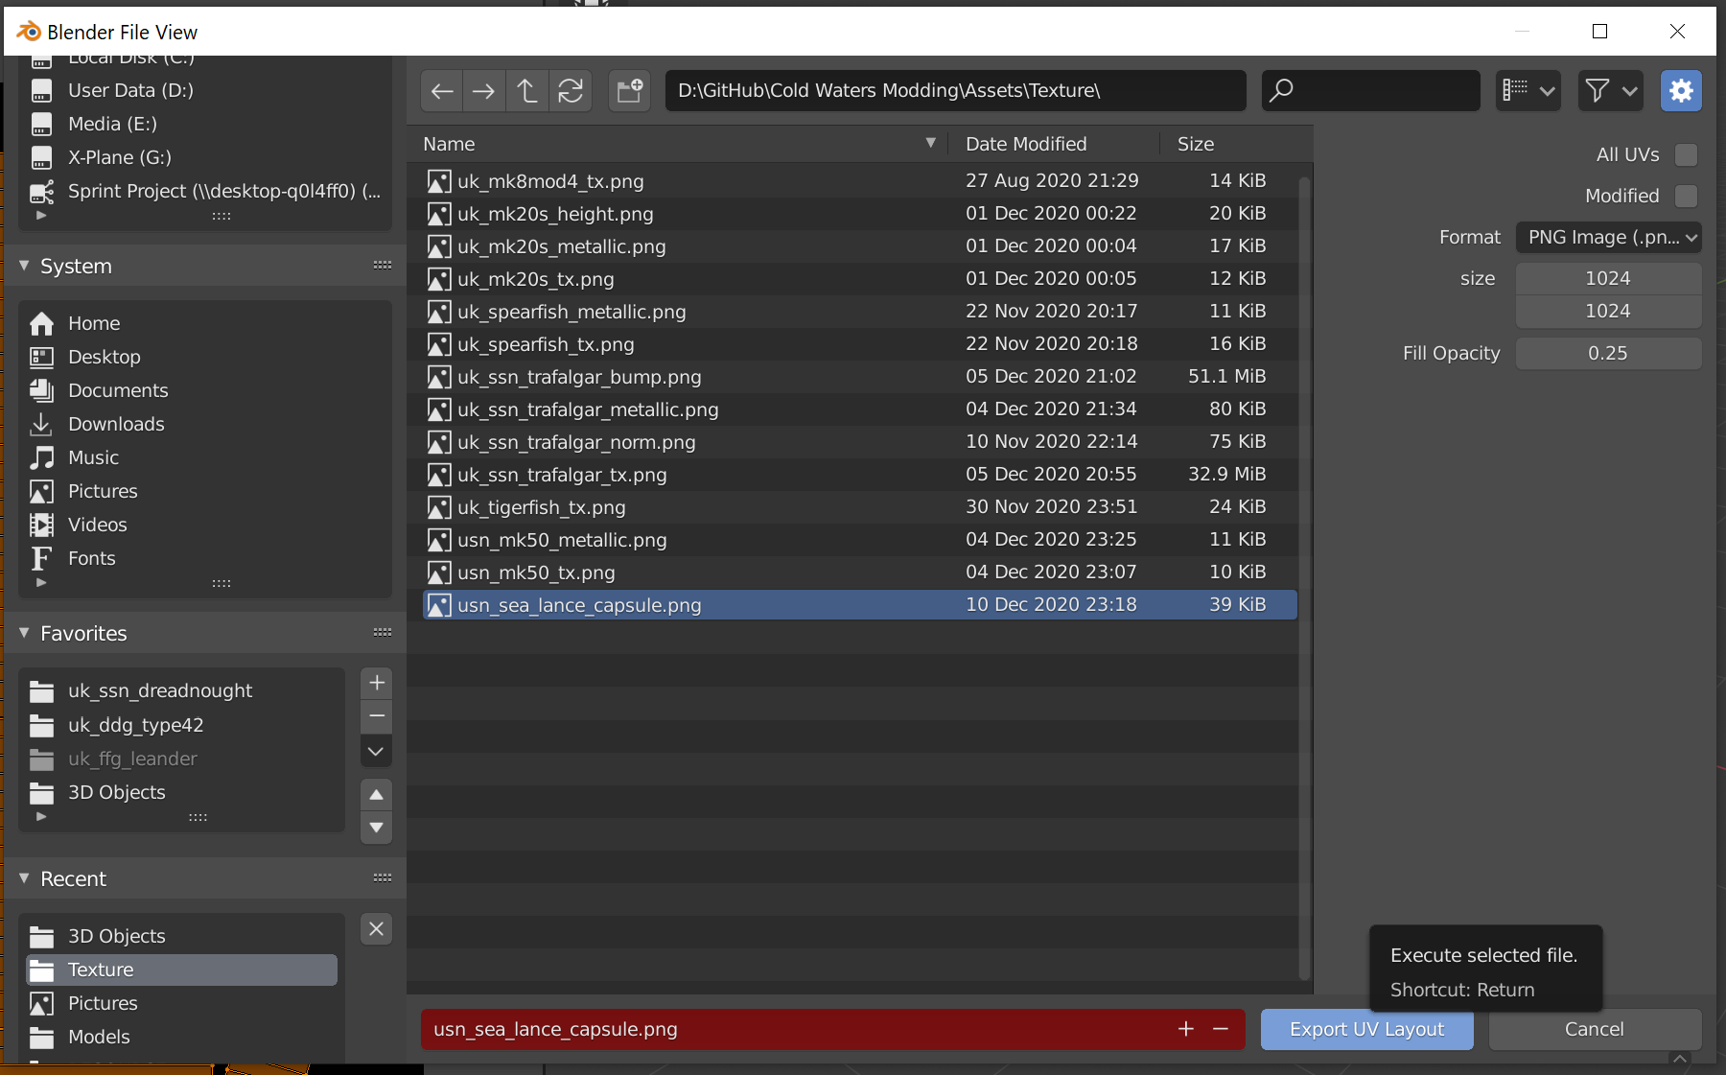The image size is (1726, 1075).
Task: Move favorite bookmark down
Action: [377, 828]
